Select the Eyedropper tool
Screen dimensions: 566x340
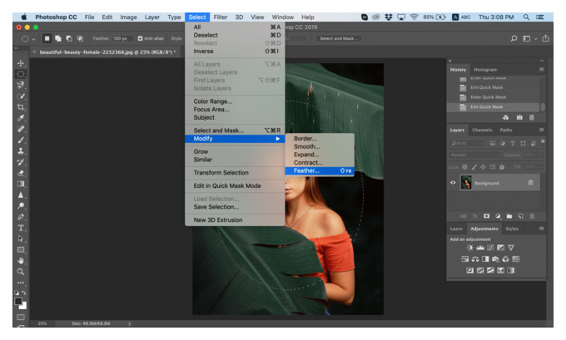[21, 118]
